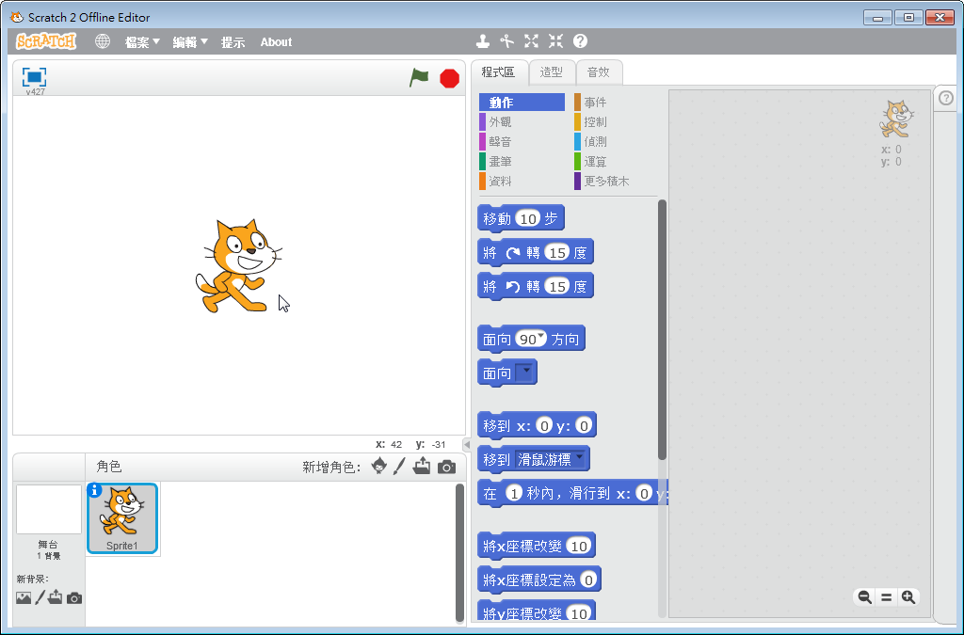
Task: Select the 資料 data block category
Action: tap(522, 181)
